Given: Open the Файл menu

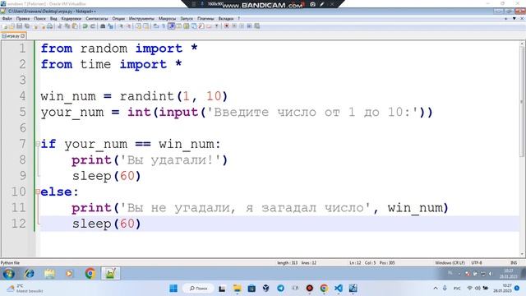Looking at the screenshot, I should (x=7, y=19).
